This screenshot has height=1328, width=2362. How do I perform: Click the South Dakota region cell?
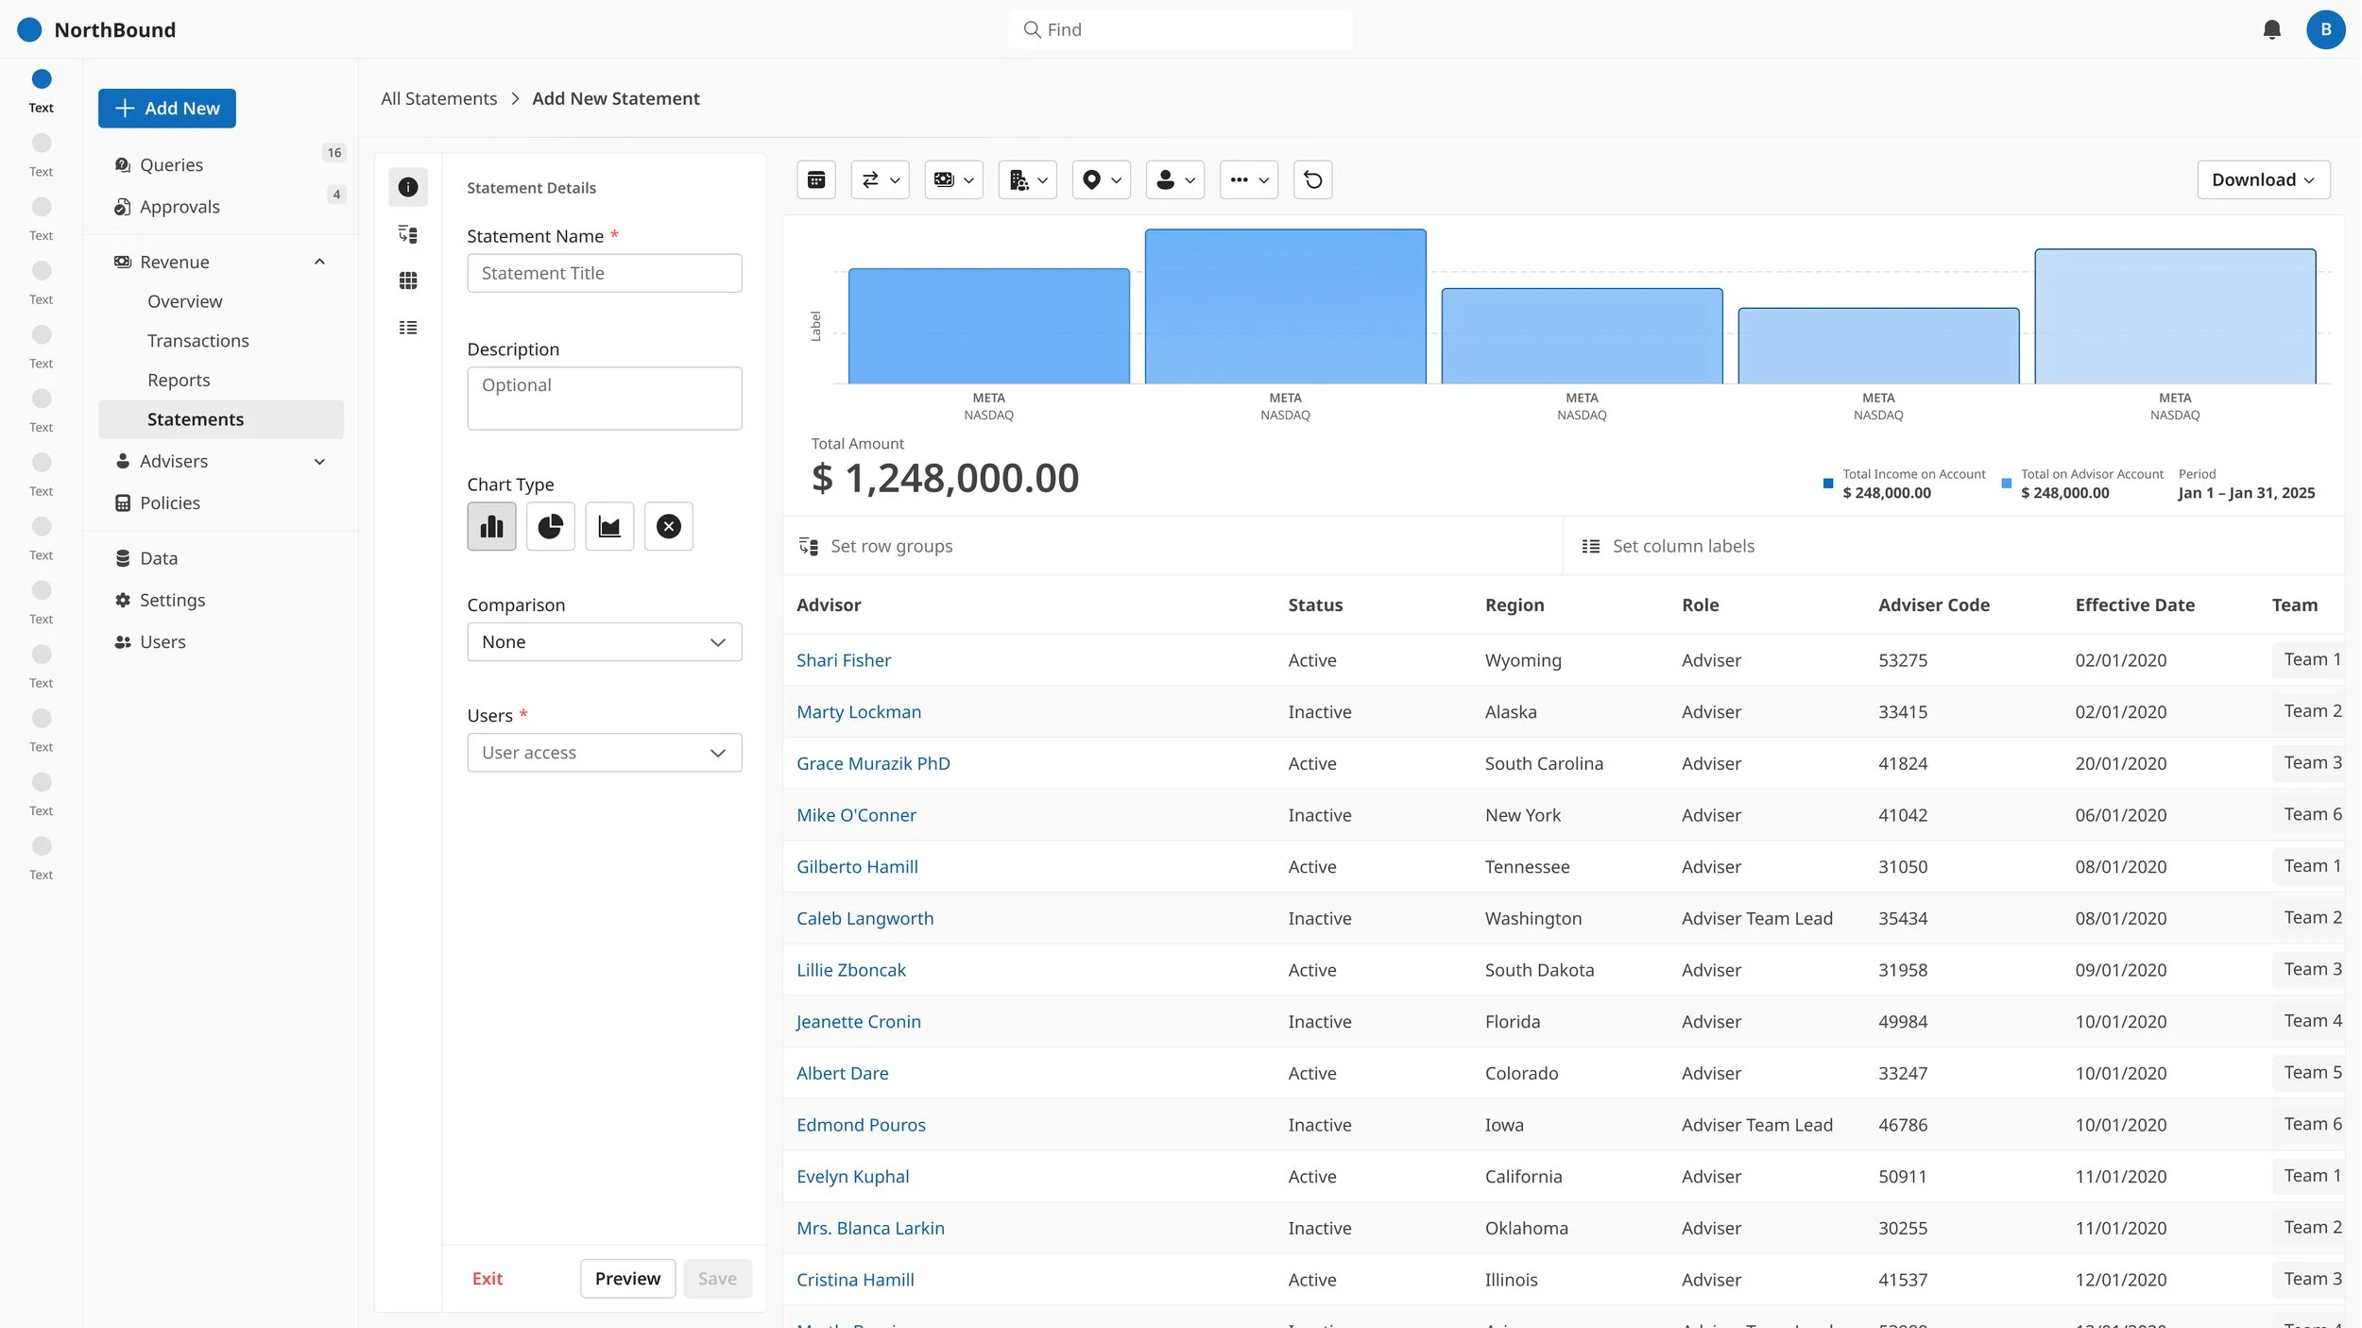click(x=1538, y=970)
